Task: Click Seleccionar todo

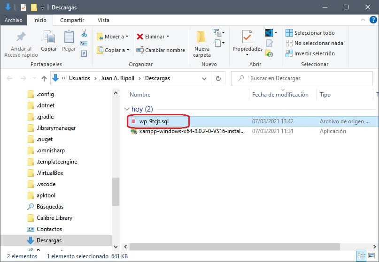Action: tap(310, 33)
